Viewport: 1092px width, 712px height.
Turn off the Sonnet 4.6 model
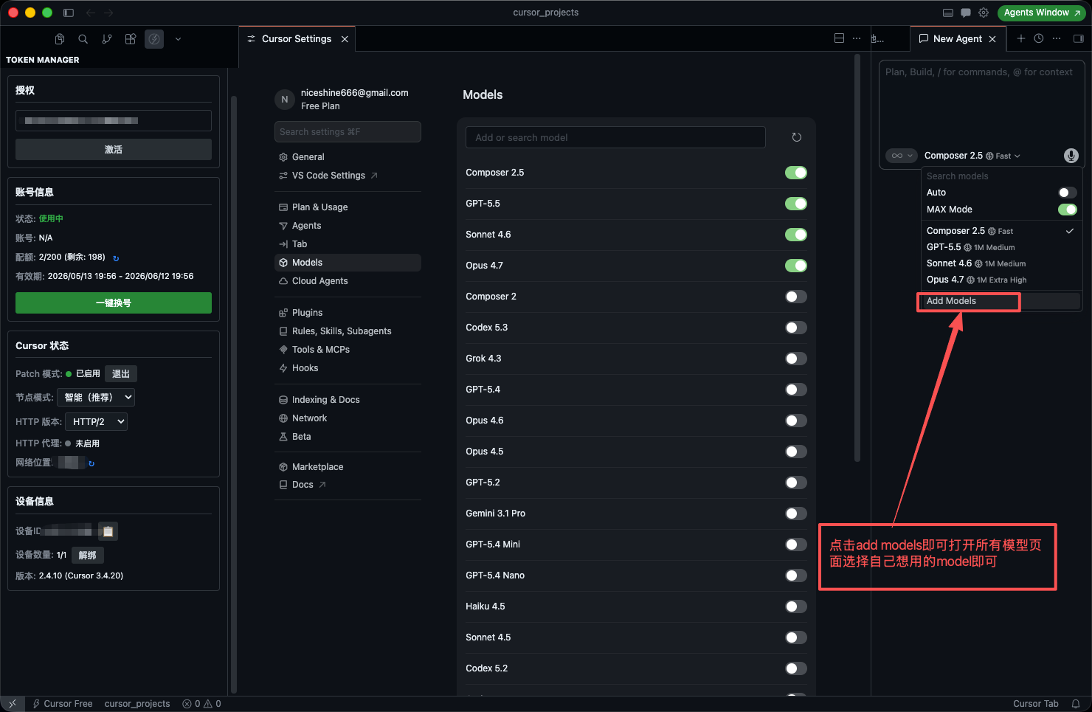[796, 235]
